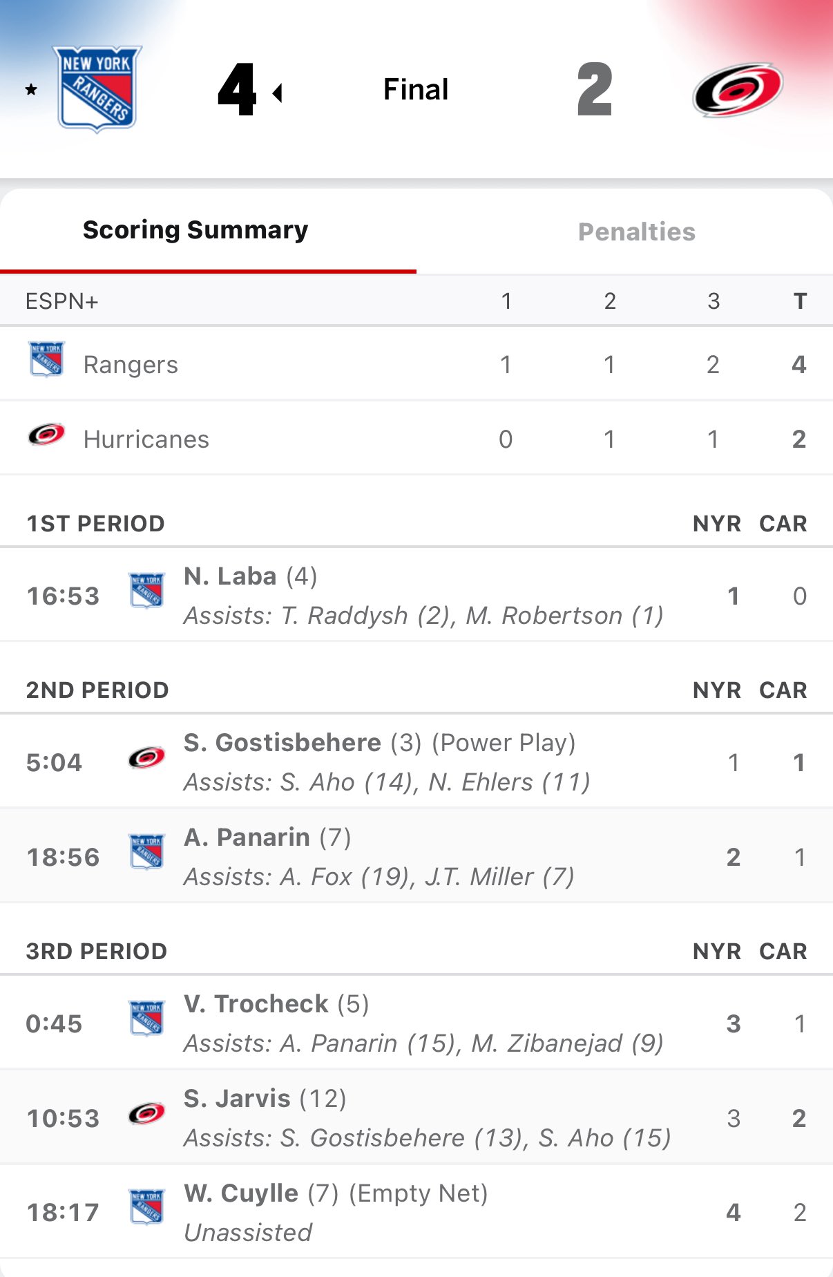Tap Rangers logo beside W. Cuylle goal

147,1207
